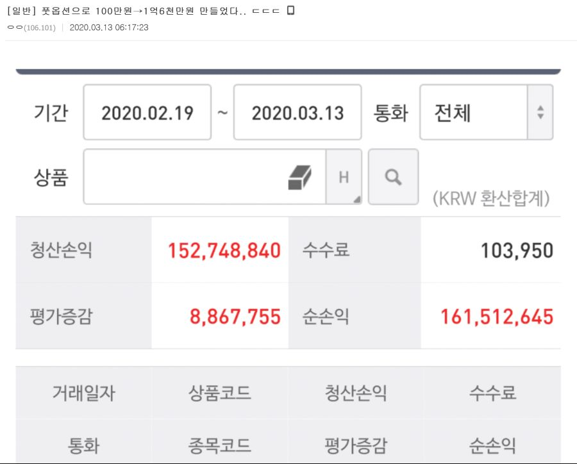The width and height of the screenshot is (577, 464).
Task: Click the eraser icon in product field
Action: (299, 178)
